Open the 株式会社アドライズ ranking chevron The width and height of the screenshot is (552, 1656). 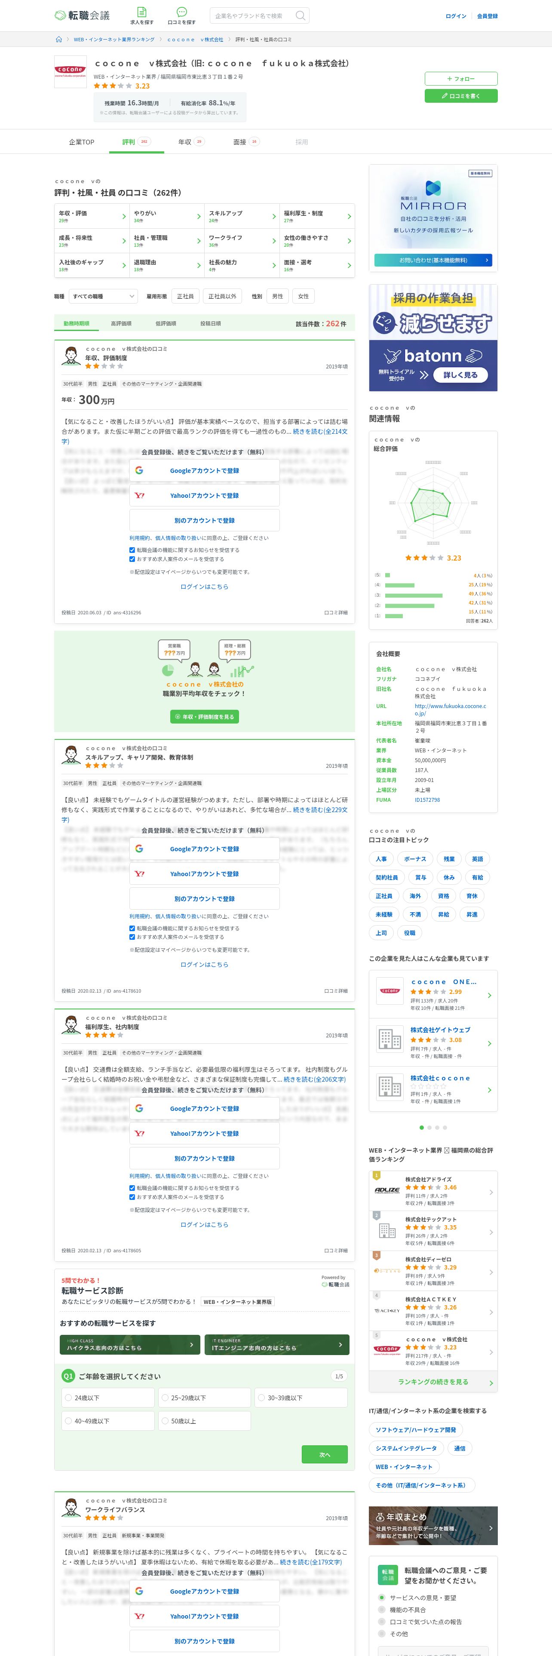[x=491, y=1192]
